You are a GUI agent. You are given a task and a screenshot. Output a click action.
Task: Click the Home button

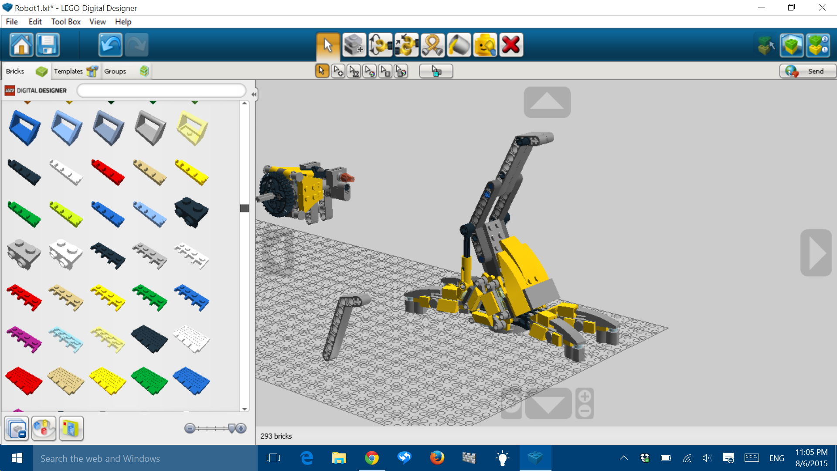[x=21, y=45]
